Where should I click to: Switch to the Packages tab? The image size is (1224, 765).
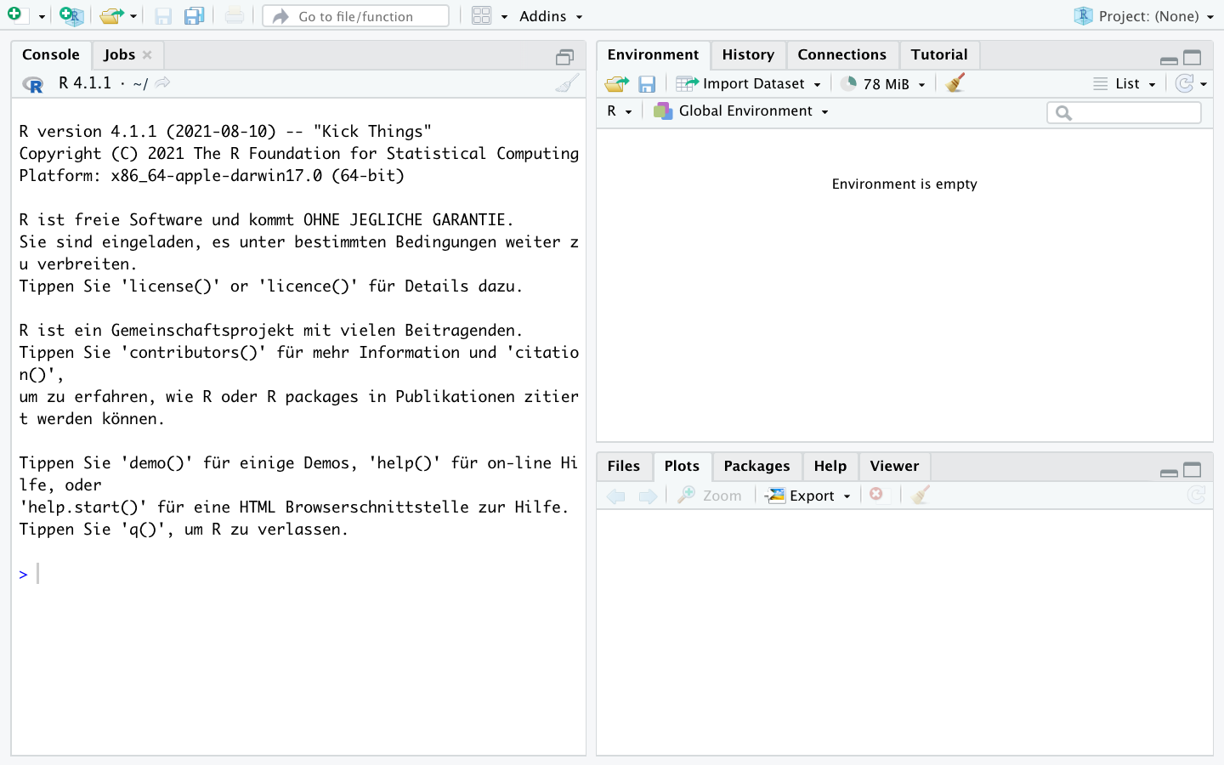coord(756,466)
